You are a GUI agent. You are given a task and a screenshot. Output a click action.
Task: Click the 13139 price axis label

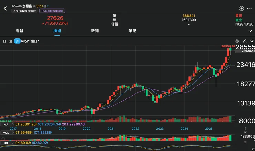coord(246,103)
